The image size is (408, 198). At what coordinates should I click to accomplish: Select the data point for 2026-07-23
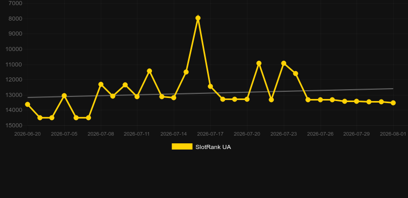point(284,63)
